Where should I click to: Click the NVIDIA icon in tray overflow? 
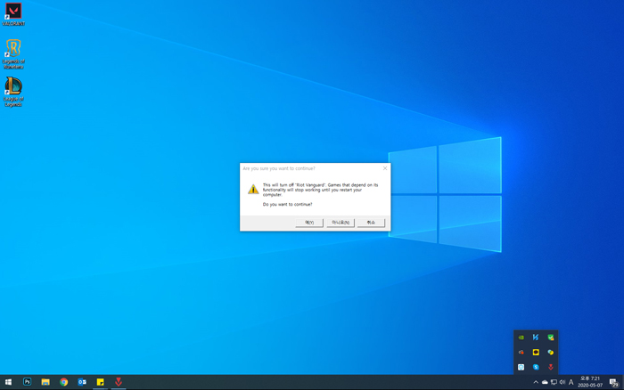point(521,337)
